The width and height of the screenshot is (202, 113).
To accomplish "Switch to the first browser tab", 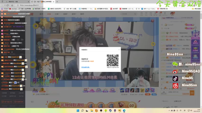I will (15, 2).
